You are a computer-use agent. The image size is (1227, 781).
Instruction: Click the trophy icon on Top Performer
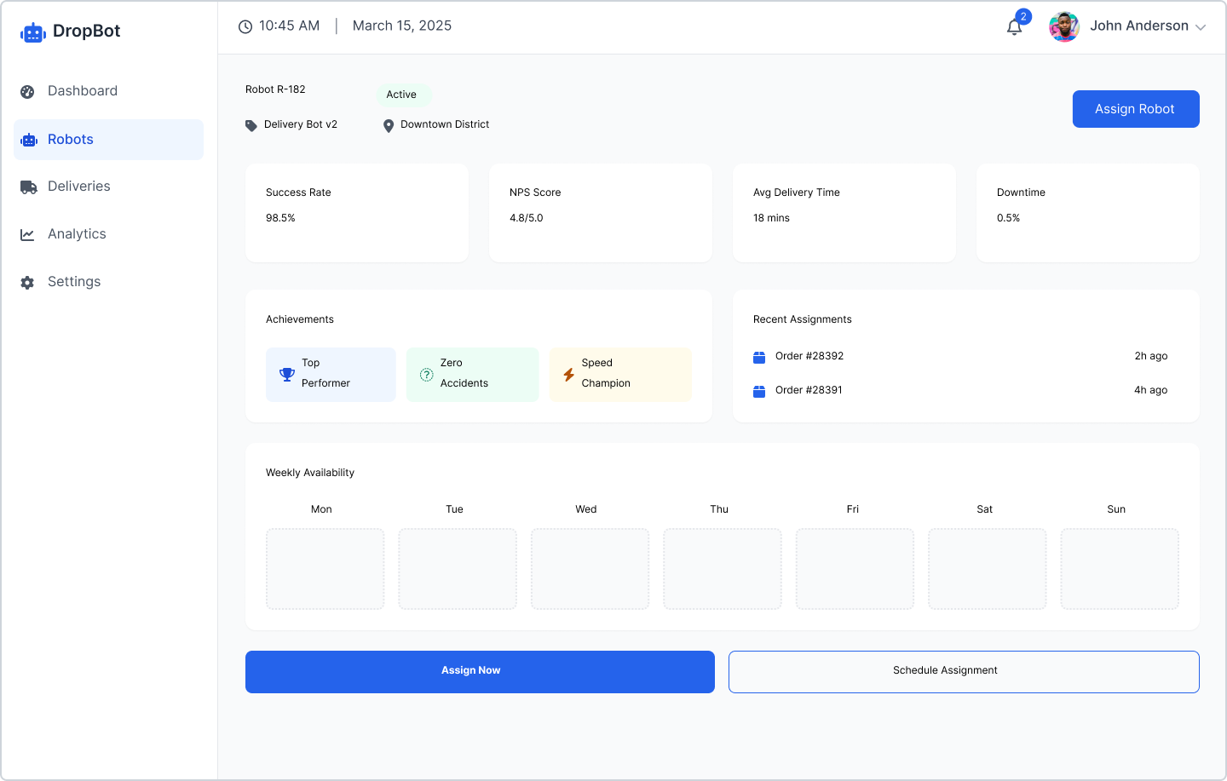pos(287,374)
